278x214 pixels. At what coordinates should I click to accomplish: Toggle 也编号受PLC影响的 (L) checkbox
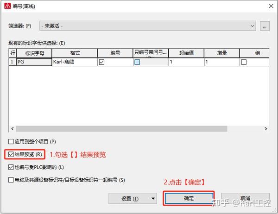point(11,167)
